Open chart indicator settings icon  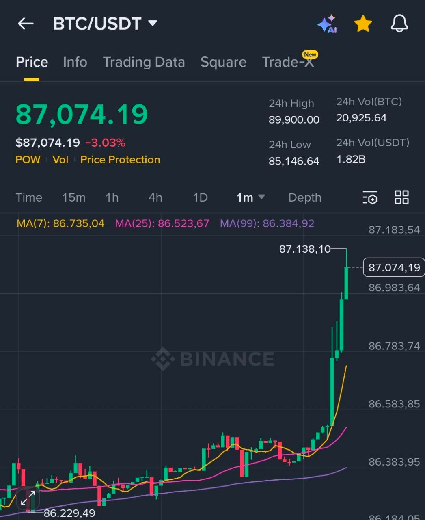coord(370,197)
